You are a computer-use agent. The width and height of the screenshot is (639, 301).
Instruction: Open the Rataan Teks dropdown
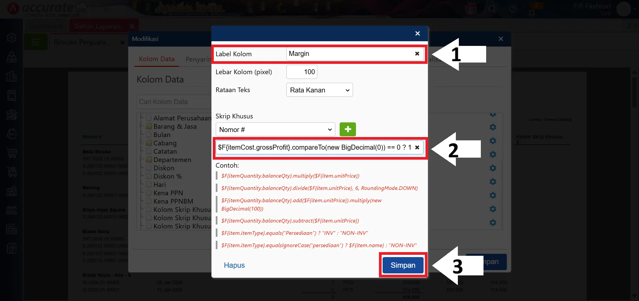[x=319, y=90]
